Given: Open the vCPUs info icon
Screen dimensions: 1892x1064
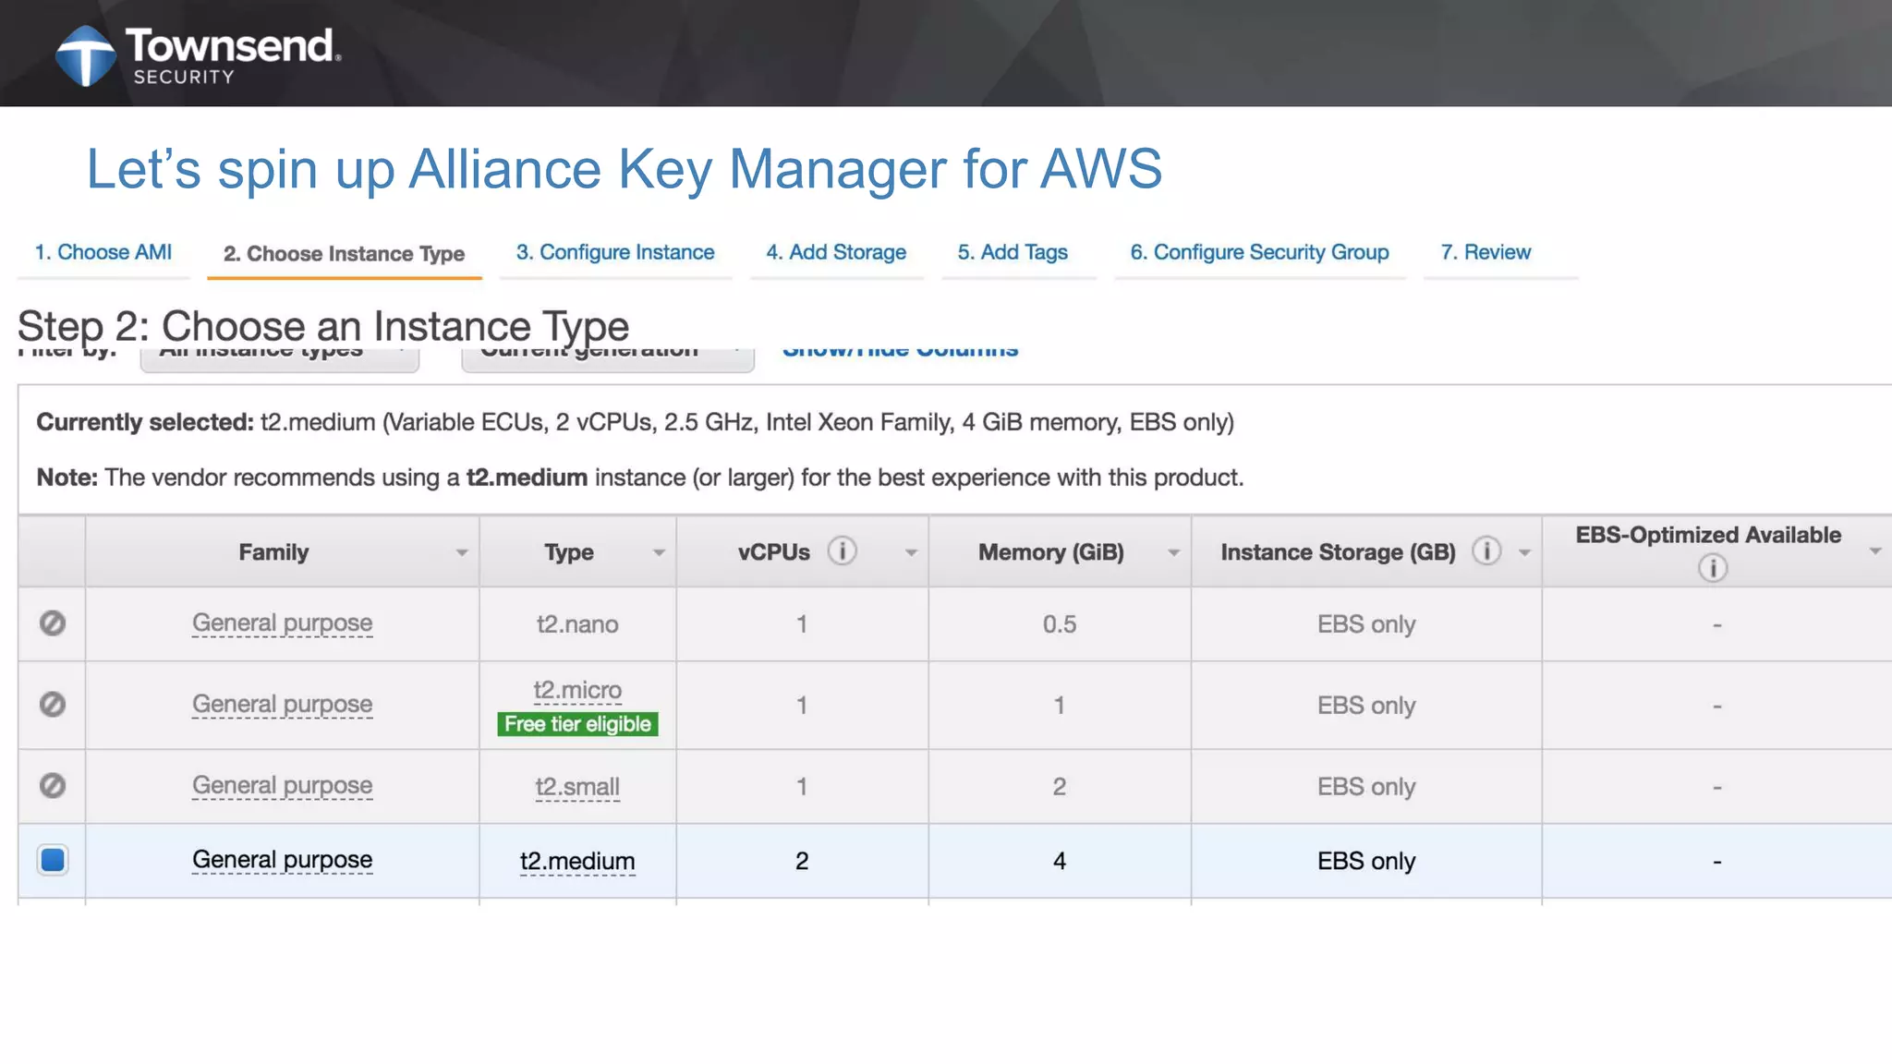Looking at the screenshot, I should tap(842, 551).
